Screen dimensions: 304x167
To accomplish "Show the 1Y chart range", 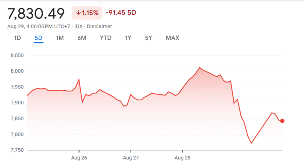I will (128, 38).
